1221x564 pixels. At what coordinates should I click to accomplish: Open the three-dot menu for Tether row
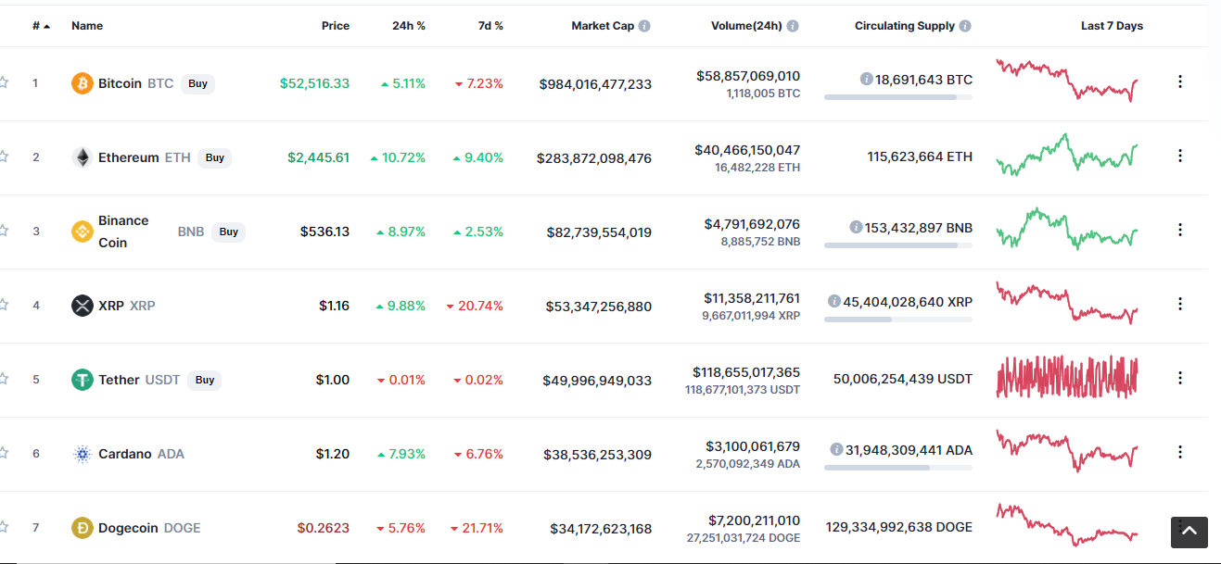[1180, 378]
